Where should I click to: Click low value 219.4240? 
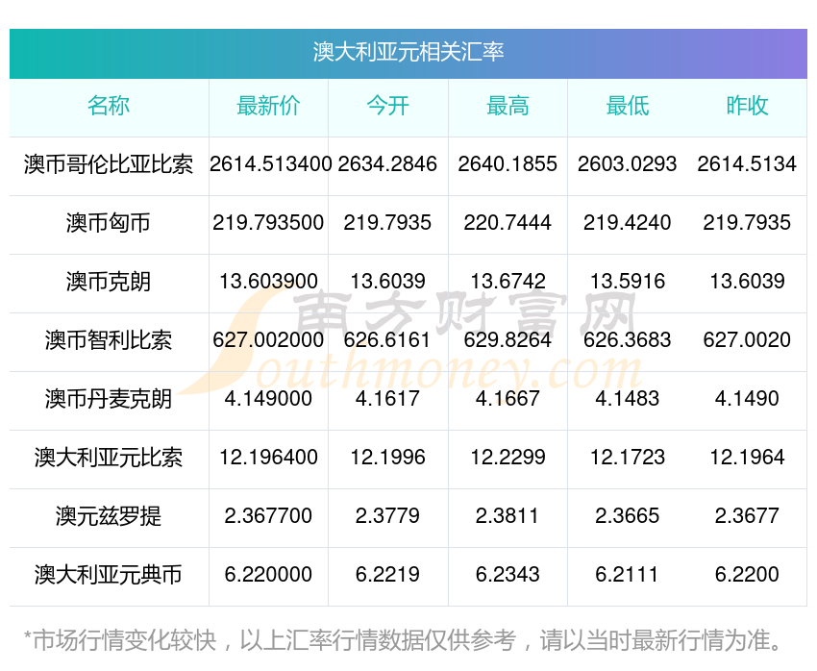pyautogui.click(x=628, y=223)
